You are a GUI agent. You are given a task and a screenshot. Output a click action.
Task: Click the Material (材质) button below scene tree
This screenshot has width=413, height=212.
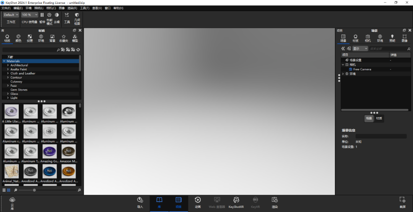pyautogui.click(x=379, y=118)
